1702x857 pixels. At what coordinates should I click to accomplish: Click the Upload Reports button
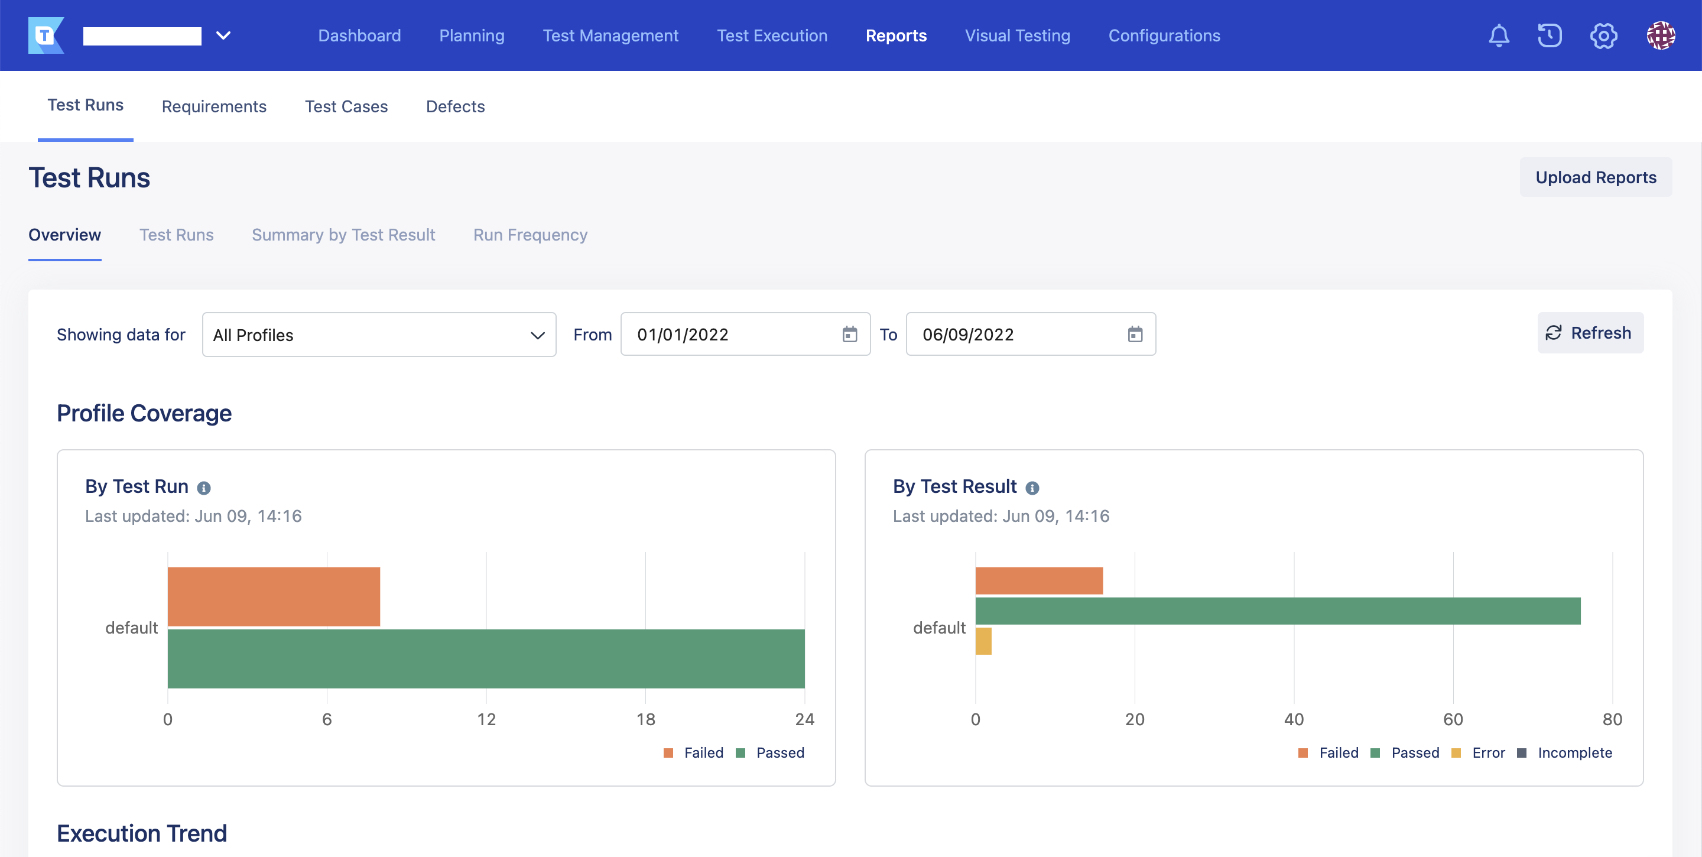pyautogui.click(x=1595, y=177)
